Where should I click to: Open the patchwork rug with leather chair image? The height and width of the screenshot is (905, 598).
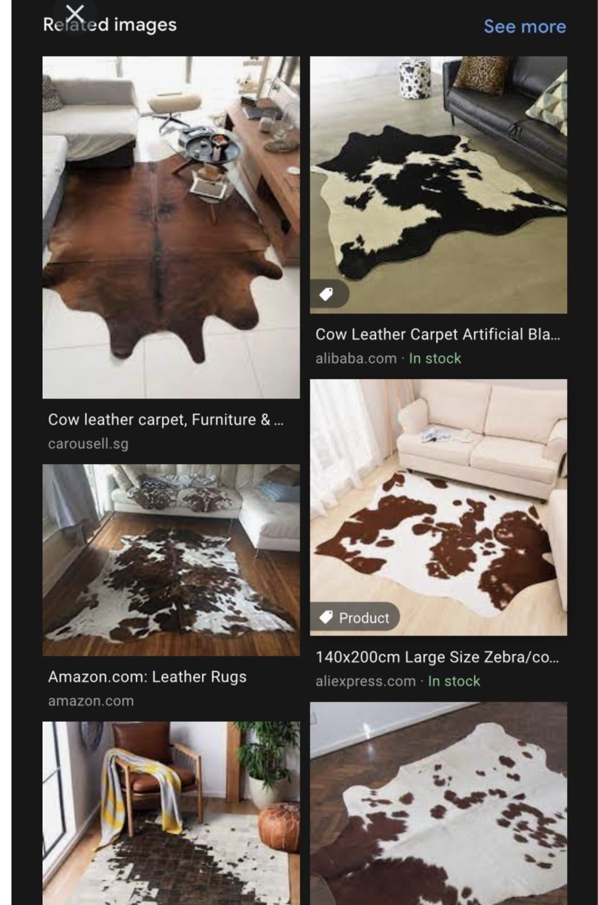point(171,813)
